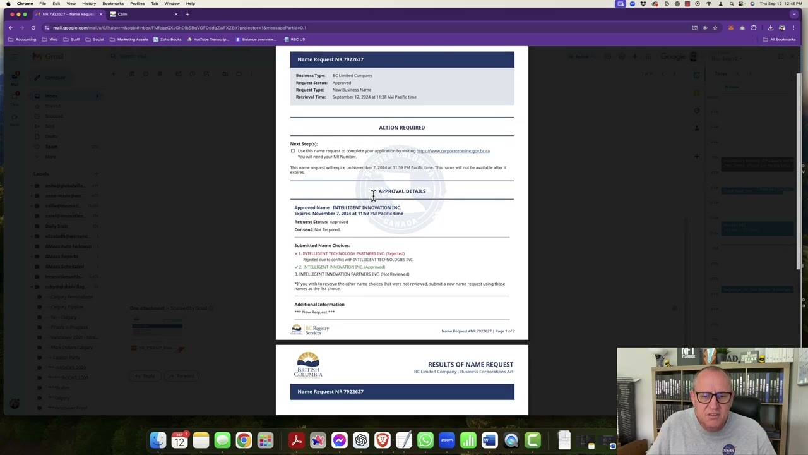Open the Bookmarks menu
Screen dimensions: 808x455
(113, 4)
